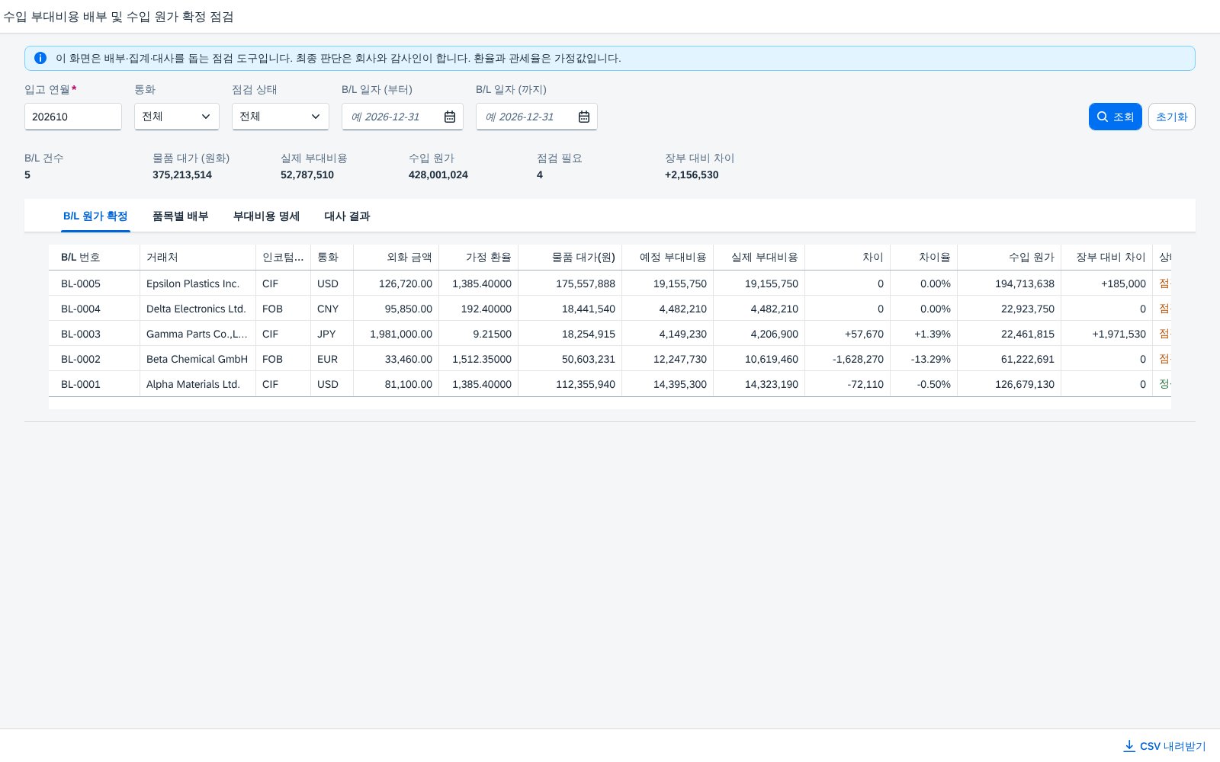The image size is (1220, 762).
Task: Run the 조회 search button
Action: 1115,117
